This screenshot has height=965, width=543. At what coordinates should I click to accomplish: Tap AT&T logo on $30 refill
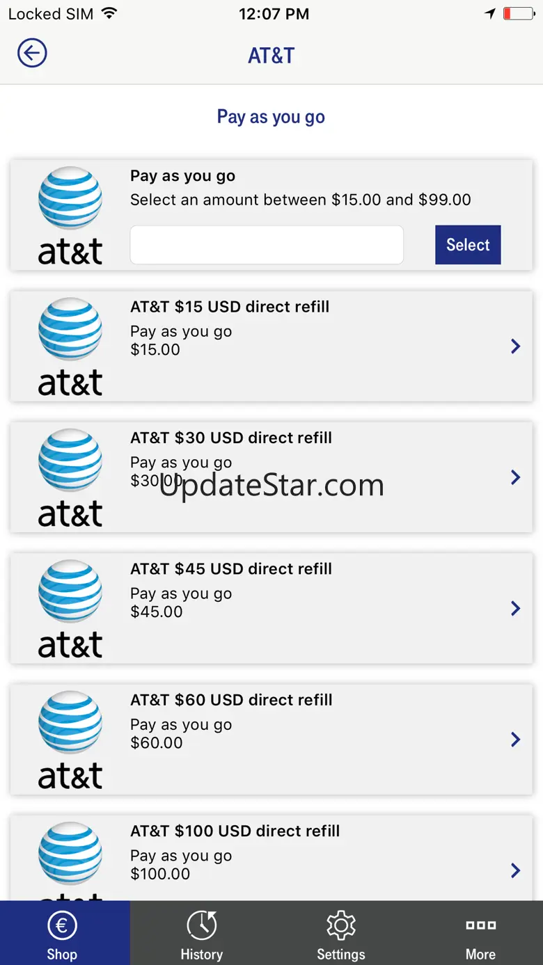(x=70, y=477)
